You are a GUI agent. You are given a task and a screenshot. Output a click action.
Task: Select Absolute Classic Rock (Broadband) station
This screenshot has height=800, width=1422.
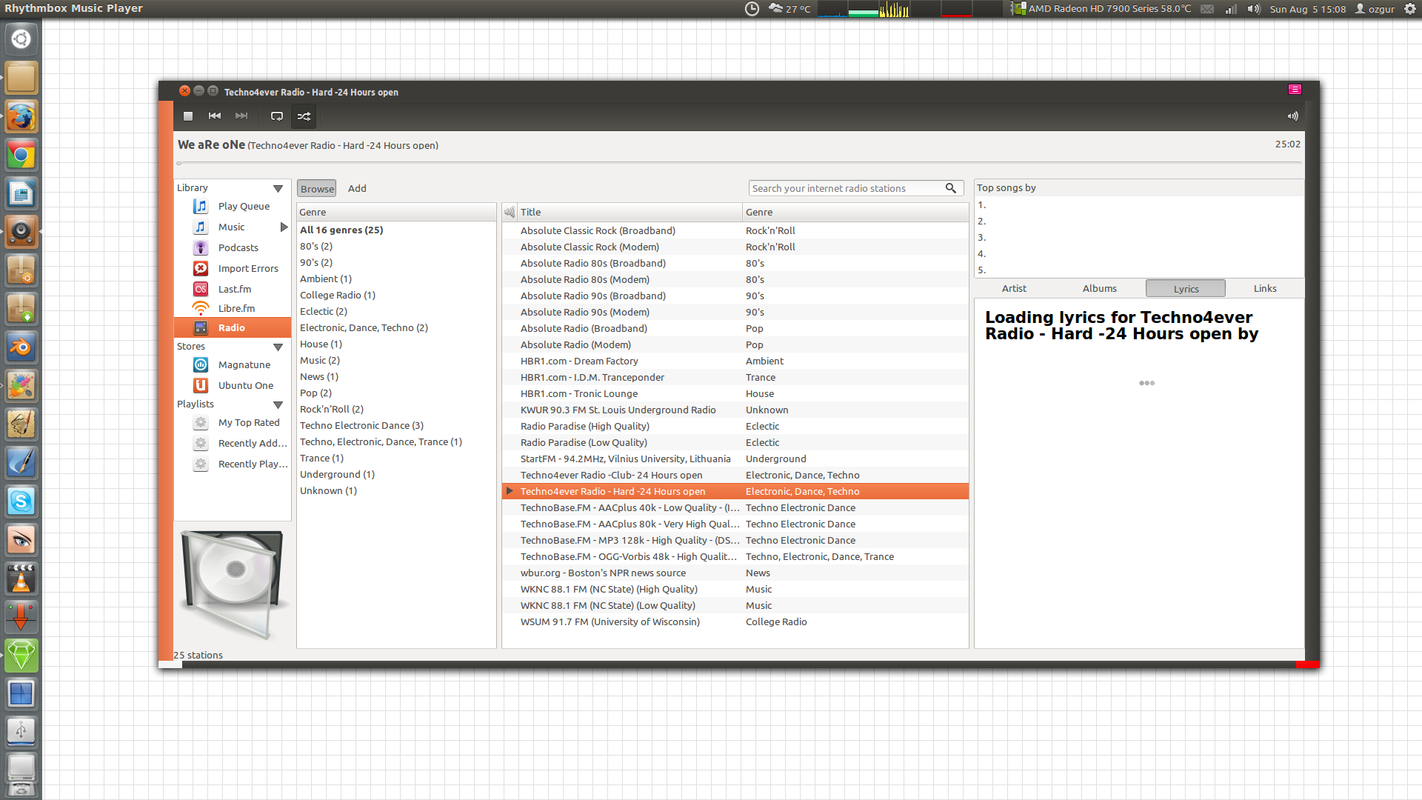click(x=735, y=231)
